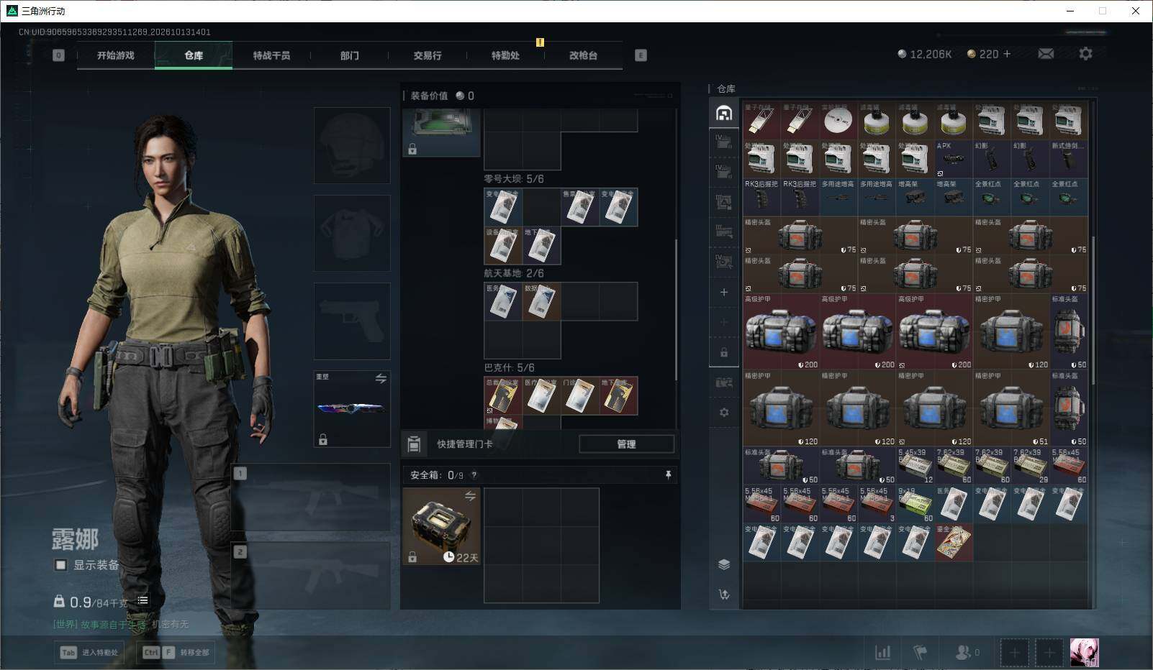Viewport: 1153px width, 670px height.
Task: Open the warehouse sidebar gear settings
Action: tap(724, 413)
